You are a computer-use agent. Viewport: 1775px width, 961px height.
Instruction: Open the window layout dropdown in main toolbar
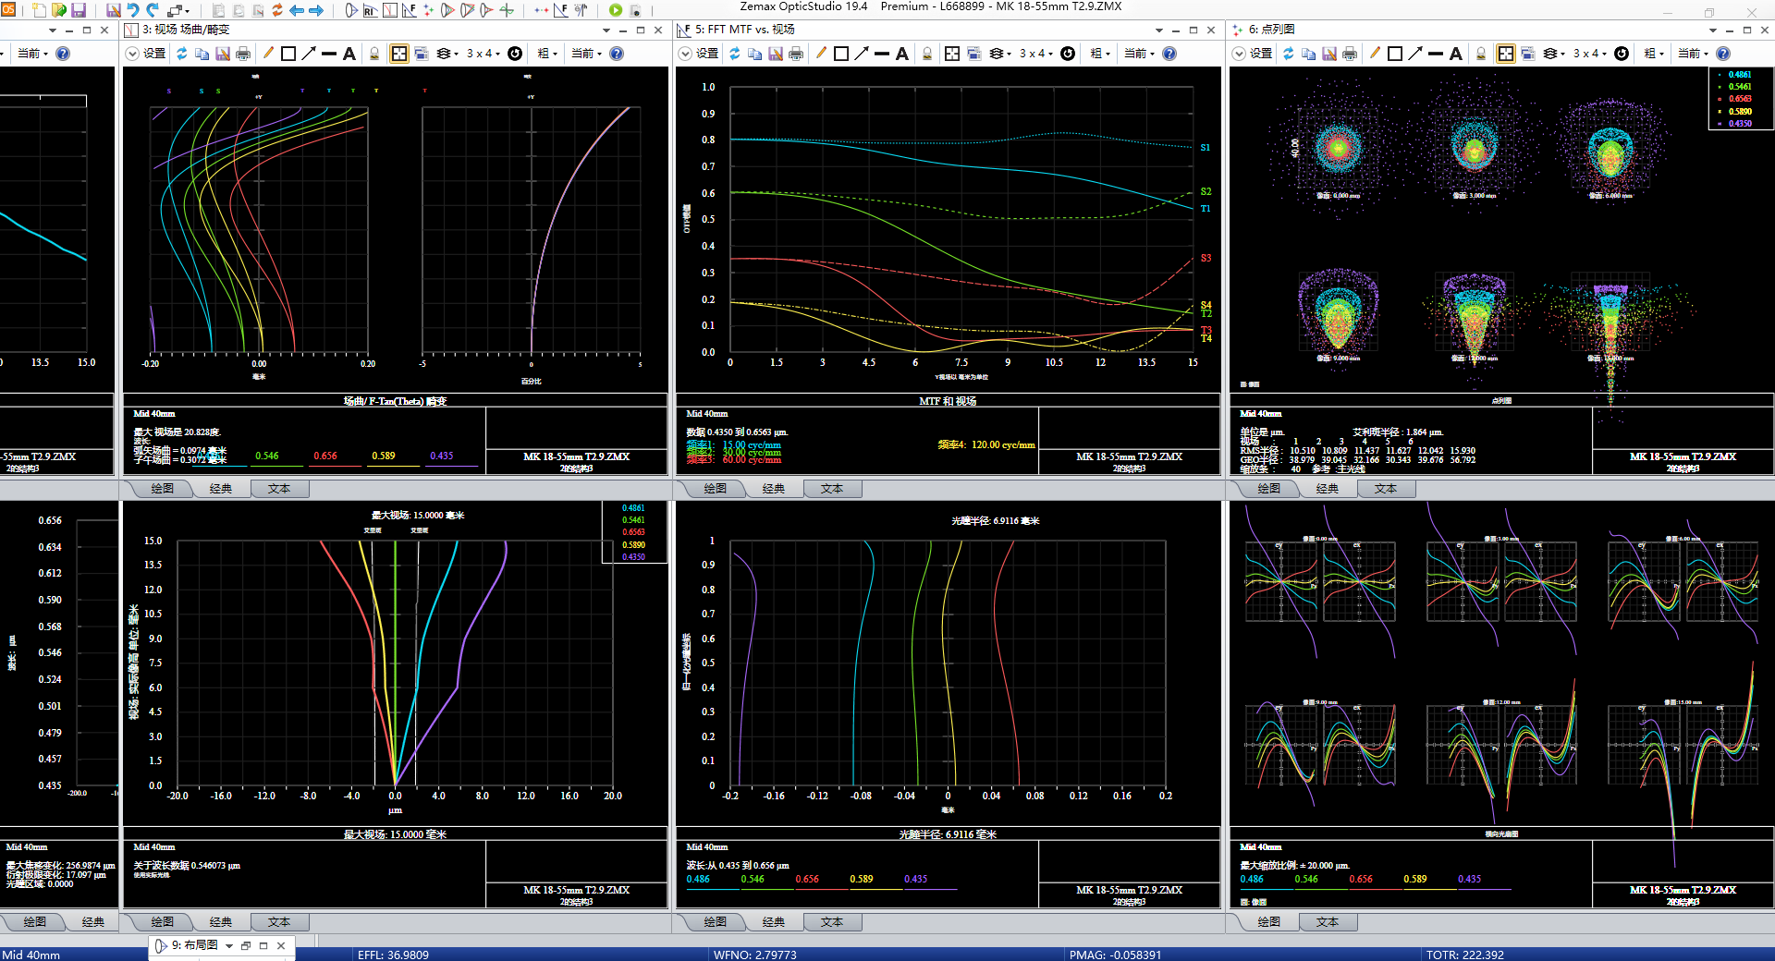(177, 10)
